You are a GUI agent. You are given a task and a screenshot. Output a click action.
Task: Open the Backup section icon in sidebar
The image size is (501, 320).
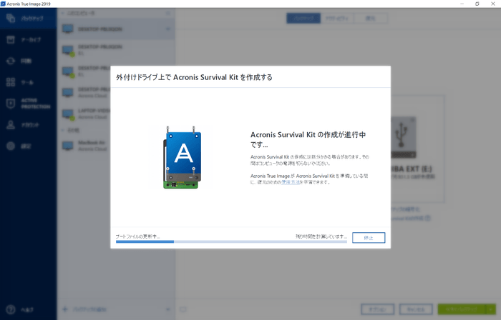coord(11,18)
